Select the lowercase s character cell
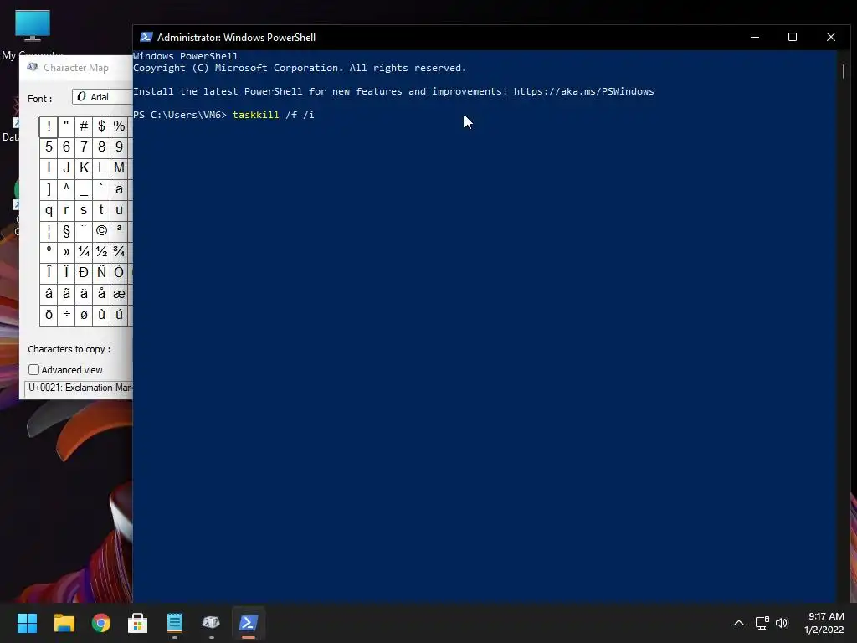The image size is (857, 643). [84, 210]
